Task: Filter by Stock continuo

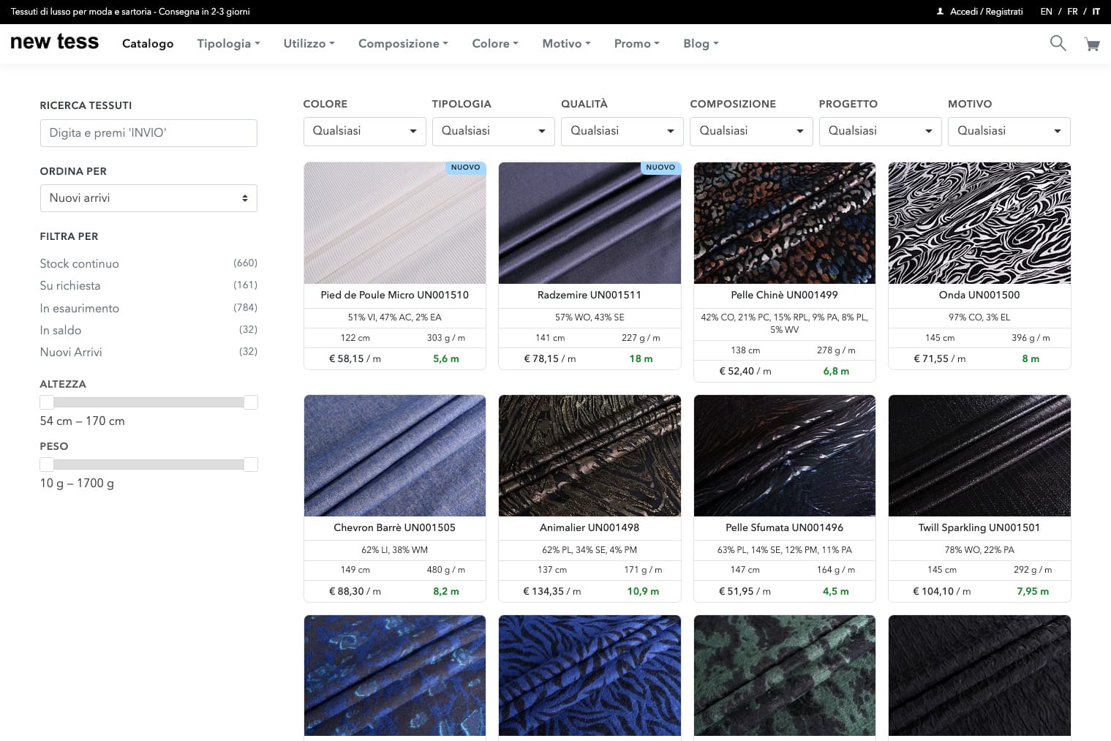Action: 79,263
